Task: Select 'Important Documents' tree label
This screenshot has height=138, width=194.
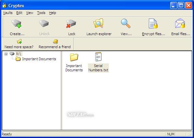Action: [x=39, y=59]
